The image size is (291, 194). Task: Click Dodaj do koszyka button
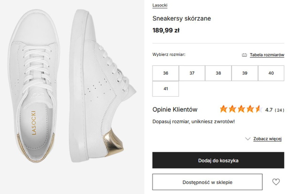pyautogui.click(x=218, y=160)
